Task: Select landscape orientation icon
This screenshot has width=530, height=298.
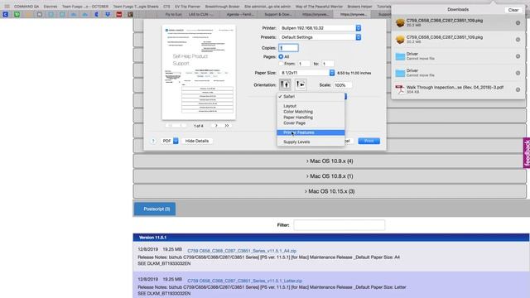Action: 301,84
